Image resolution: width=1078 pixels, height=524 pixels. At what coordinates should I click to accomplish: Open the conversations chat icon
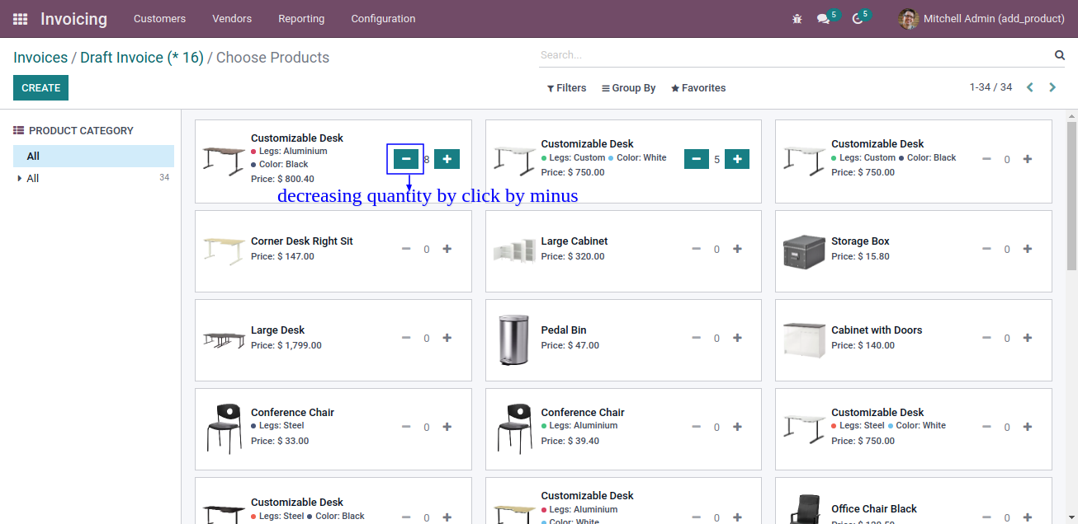click(823, 18)
